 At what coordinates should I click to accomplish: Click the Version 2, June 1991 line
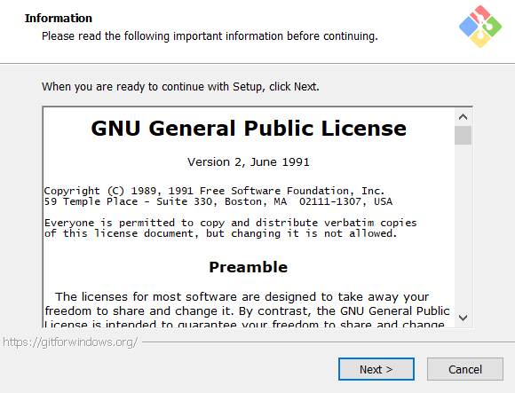pos(249,162)
